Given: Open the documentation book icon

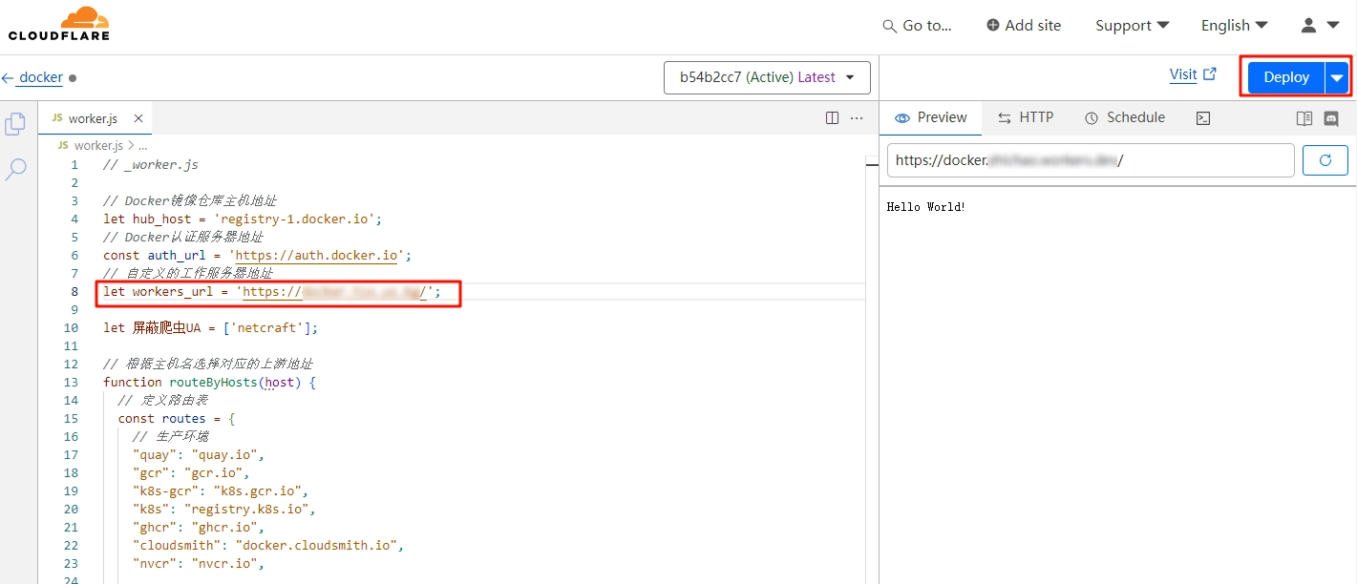Looking at the screenshot, I should (x=1304, y=118).
